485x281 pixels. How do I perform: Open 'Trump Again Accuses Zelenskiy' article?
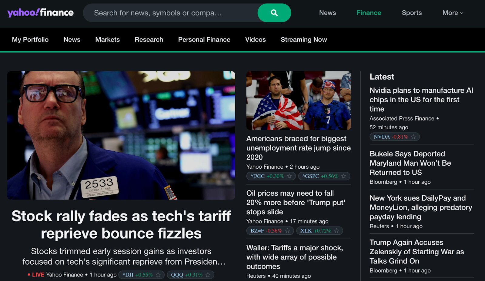417,252
